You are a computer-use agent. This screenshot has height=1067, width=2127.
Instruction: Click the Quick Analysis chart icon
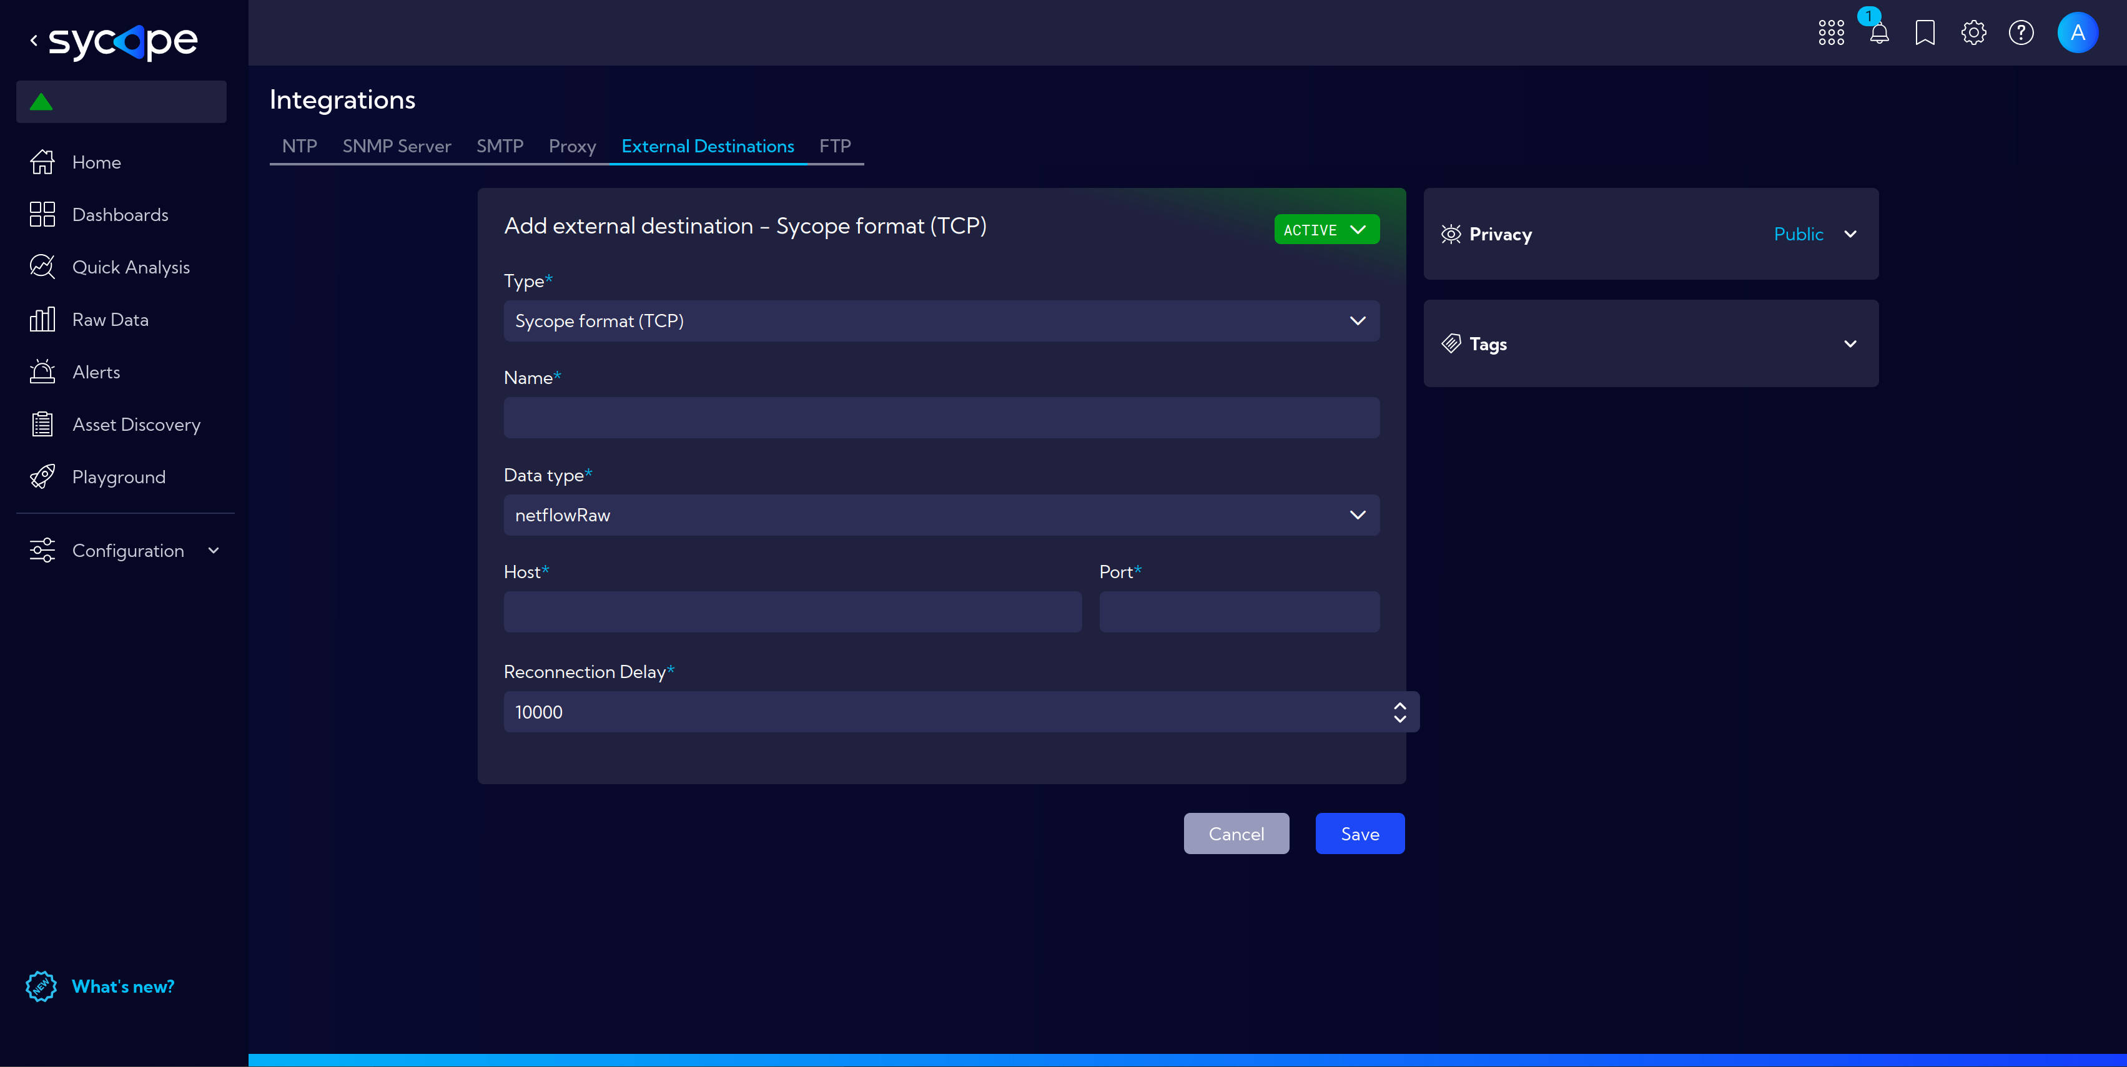click(42, 267)
